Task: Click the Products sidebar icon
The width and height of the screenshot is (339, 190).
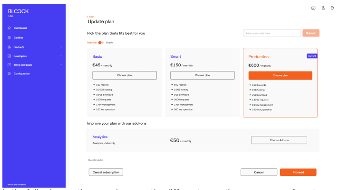Action: point(10,47)
